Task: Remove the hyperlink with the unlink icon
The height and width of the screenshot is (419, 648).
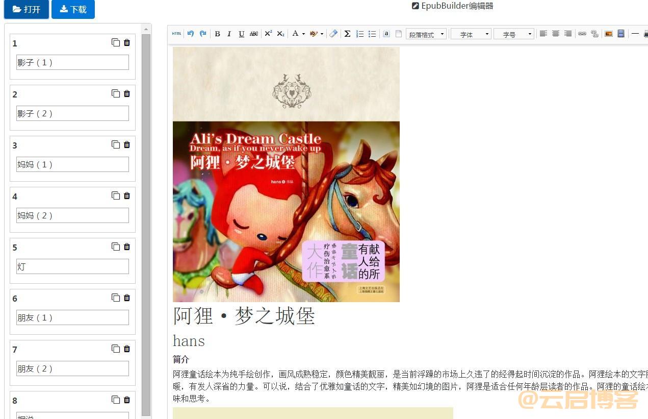Action: coord(594,34)
